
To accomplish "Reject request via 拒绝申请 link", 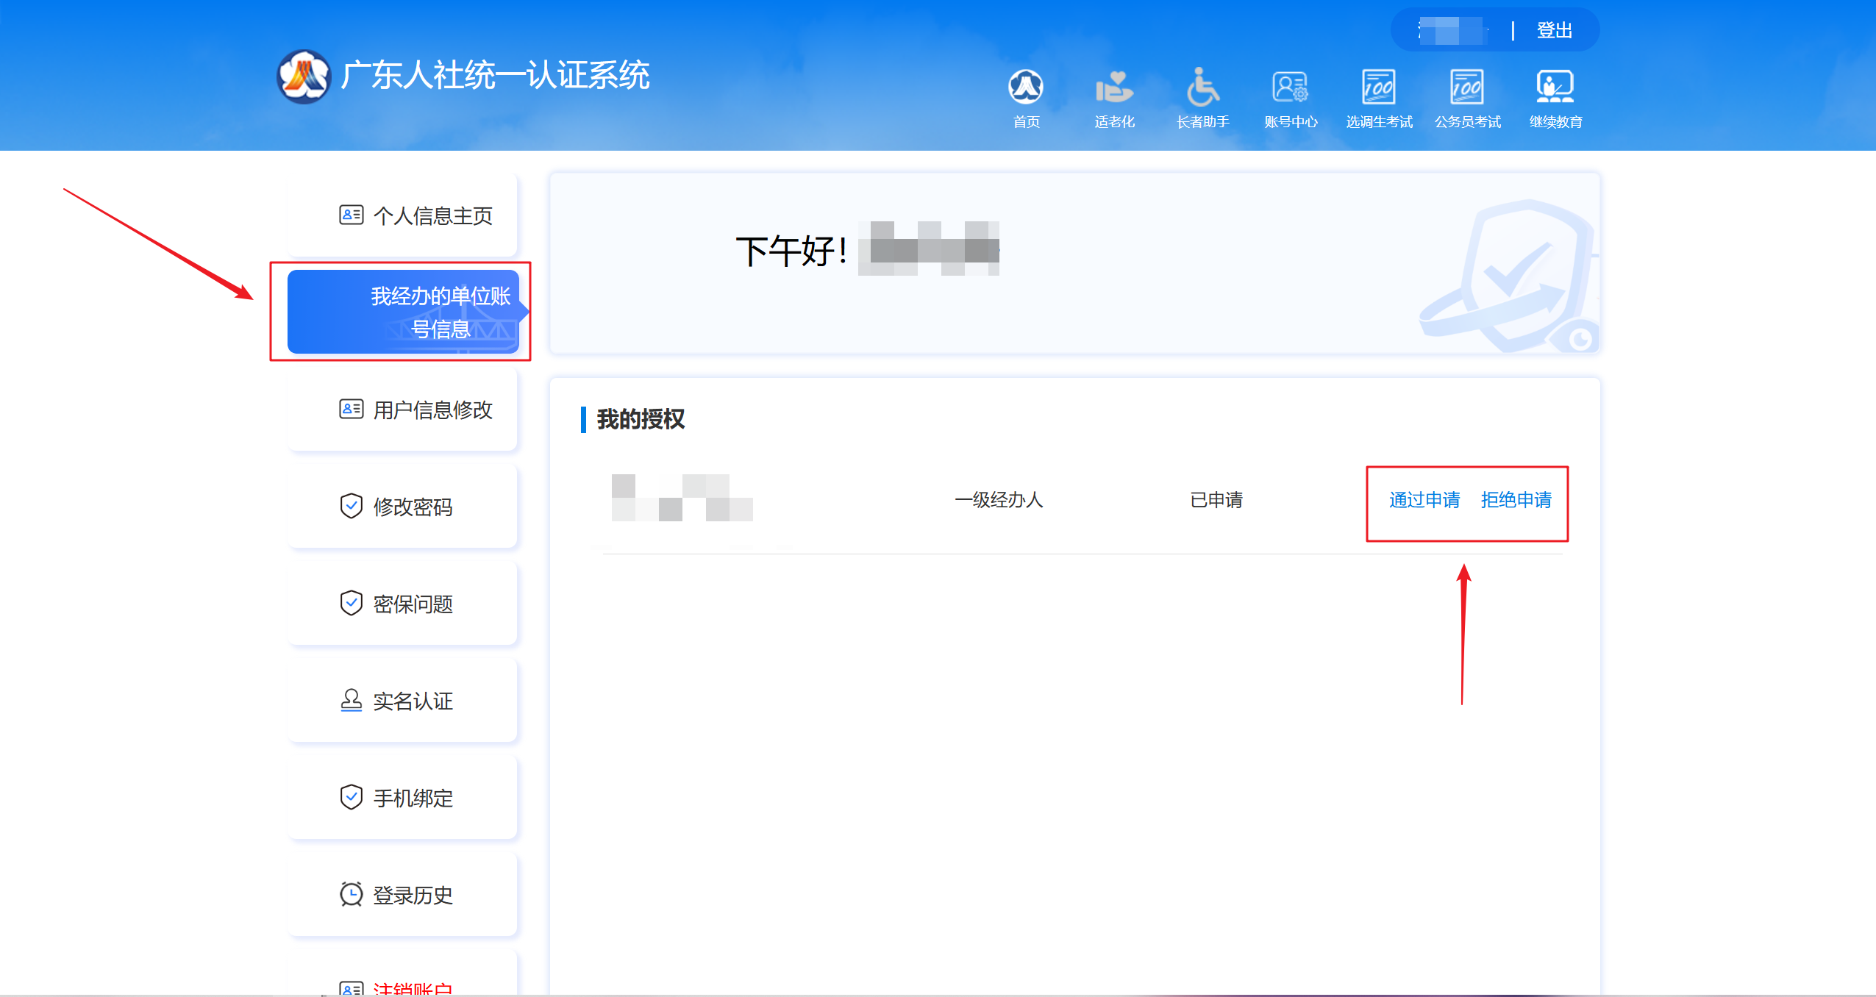I will [x=1516, y=500].
